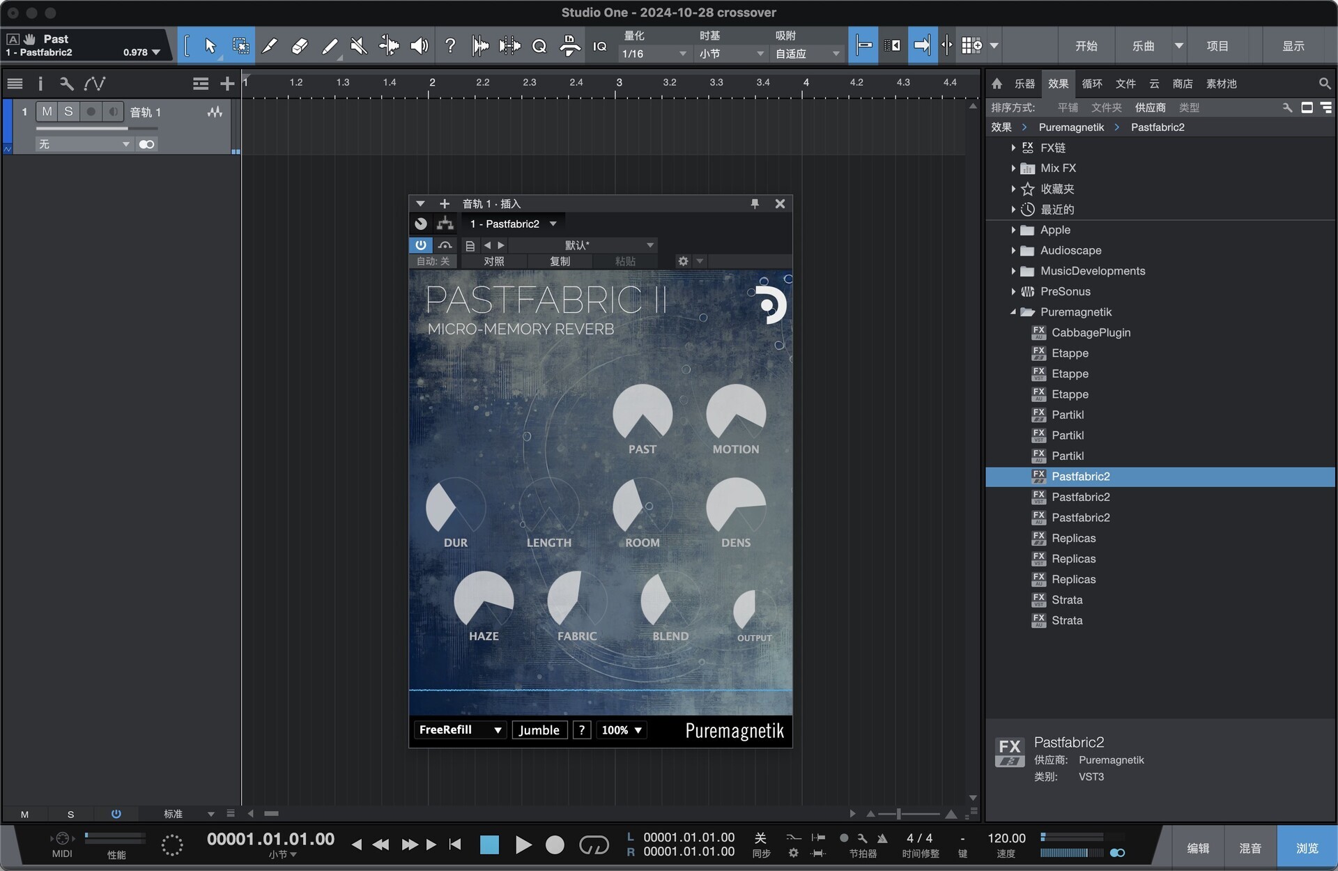The image size is (1338, 871).
Task: Select the Listen speaker tool
Action: point(419,46)
